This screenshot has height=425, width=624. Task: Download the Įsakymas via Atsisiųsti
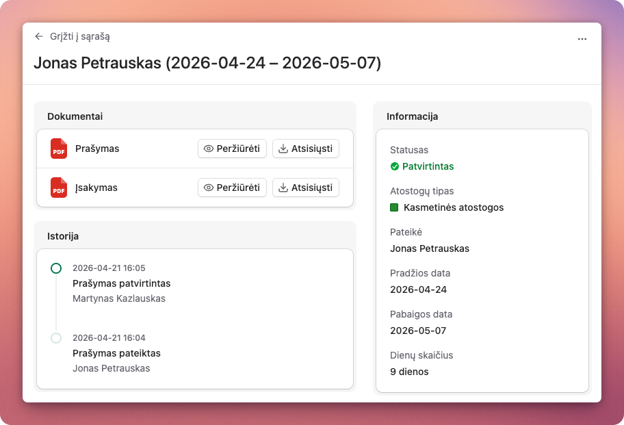click(305, 188)
